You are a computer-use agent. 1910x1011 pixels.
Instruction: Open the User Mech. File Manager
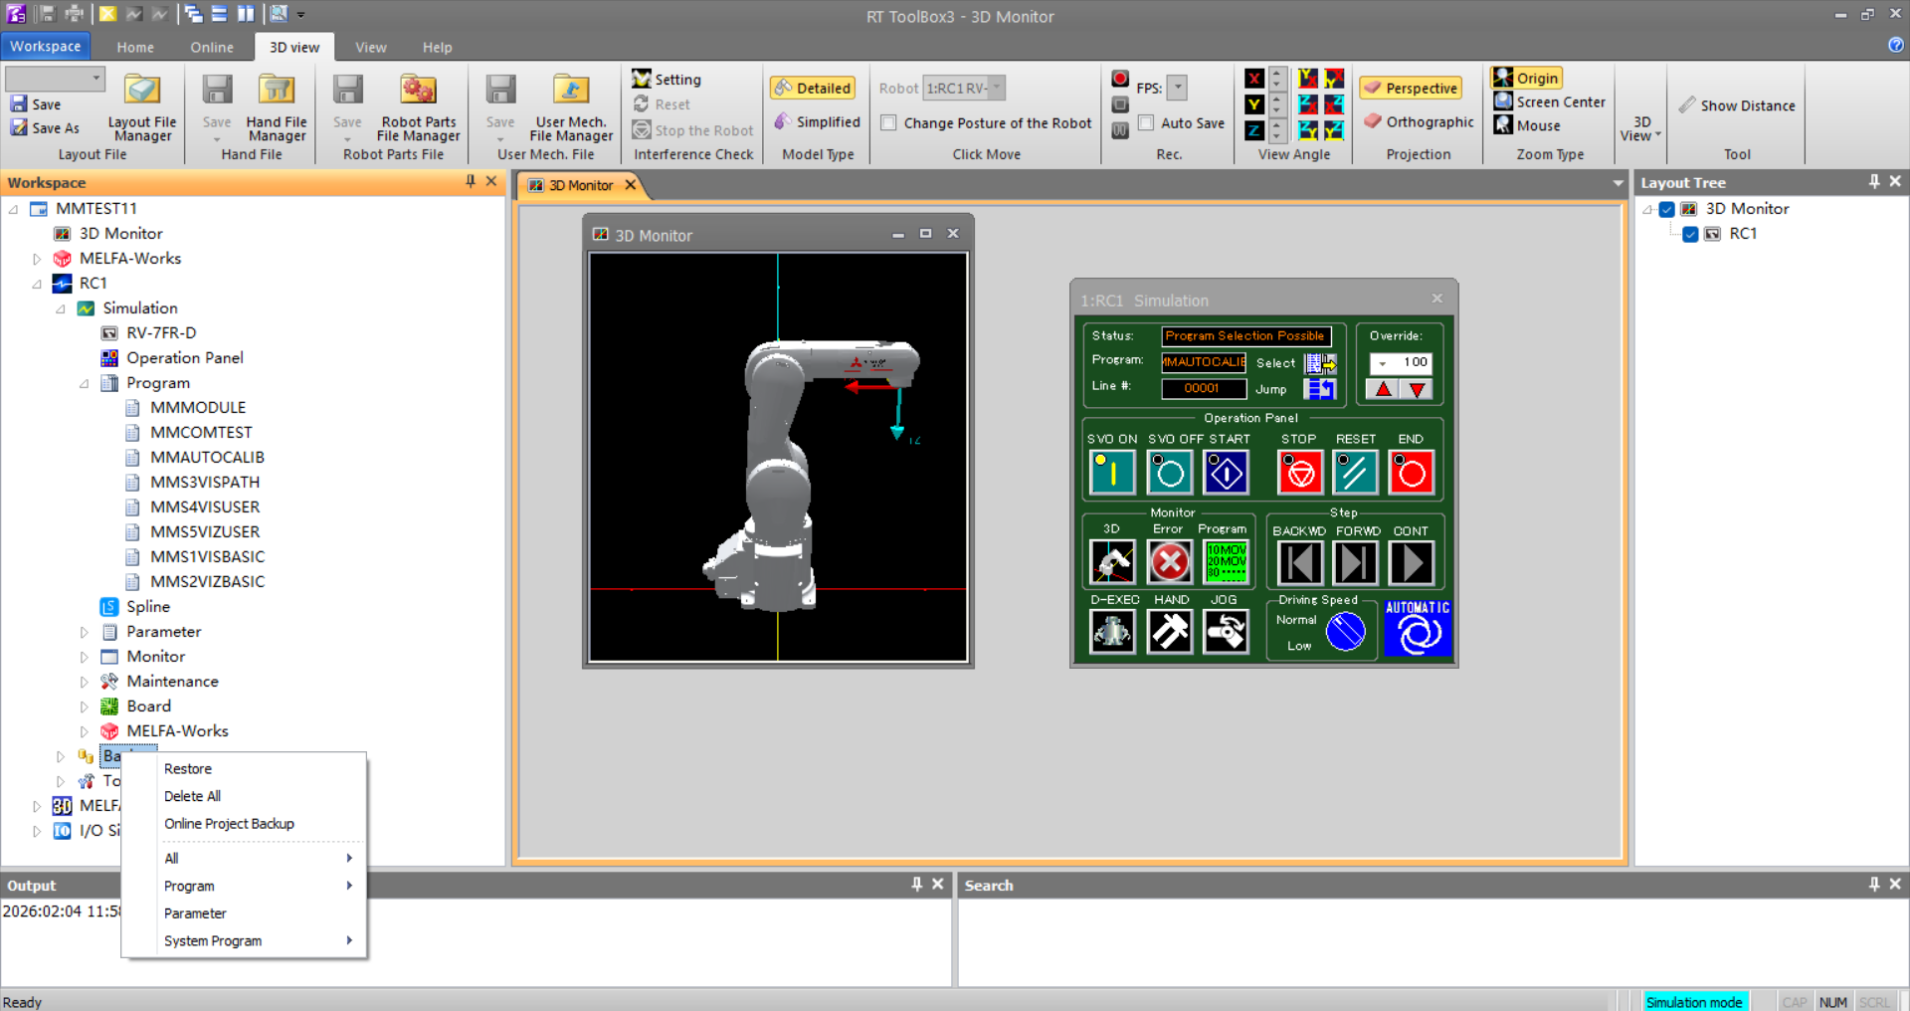click(x=571, y=106)
